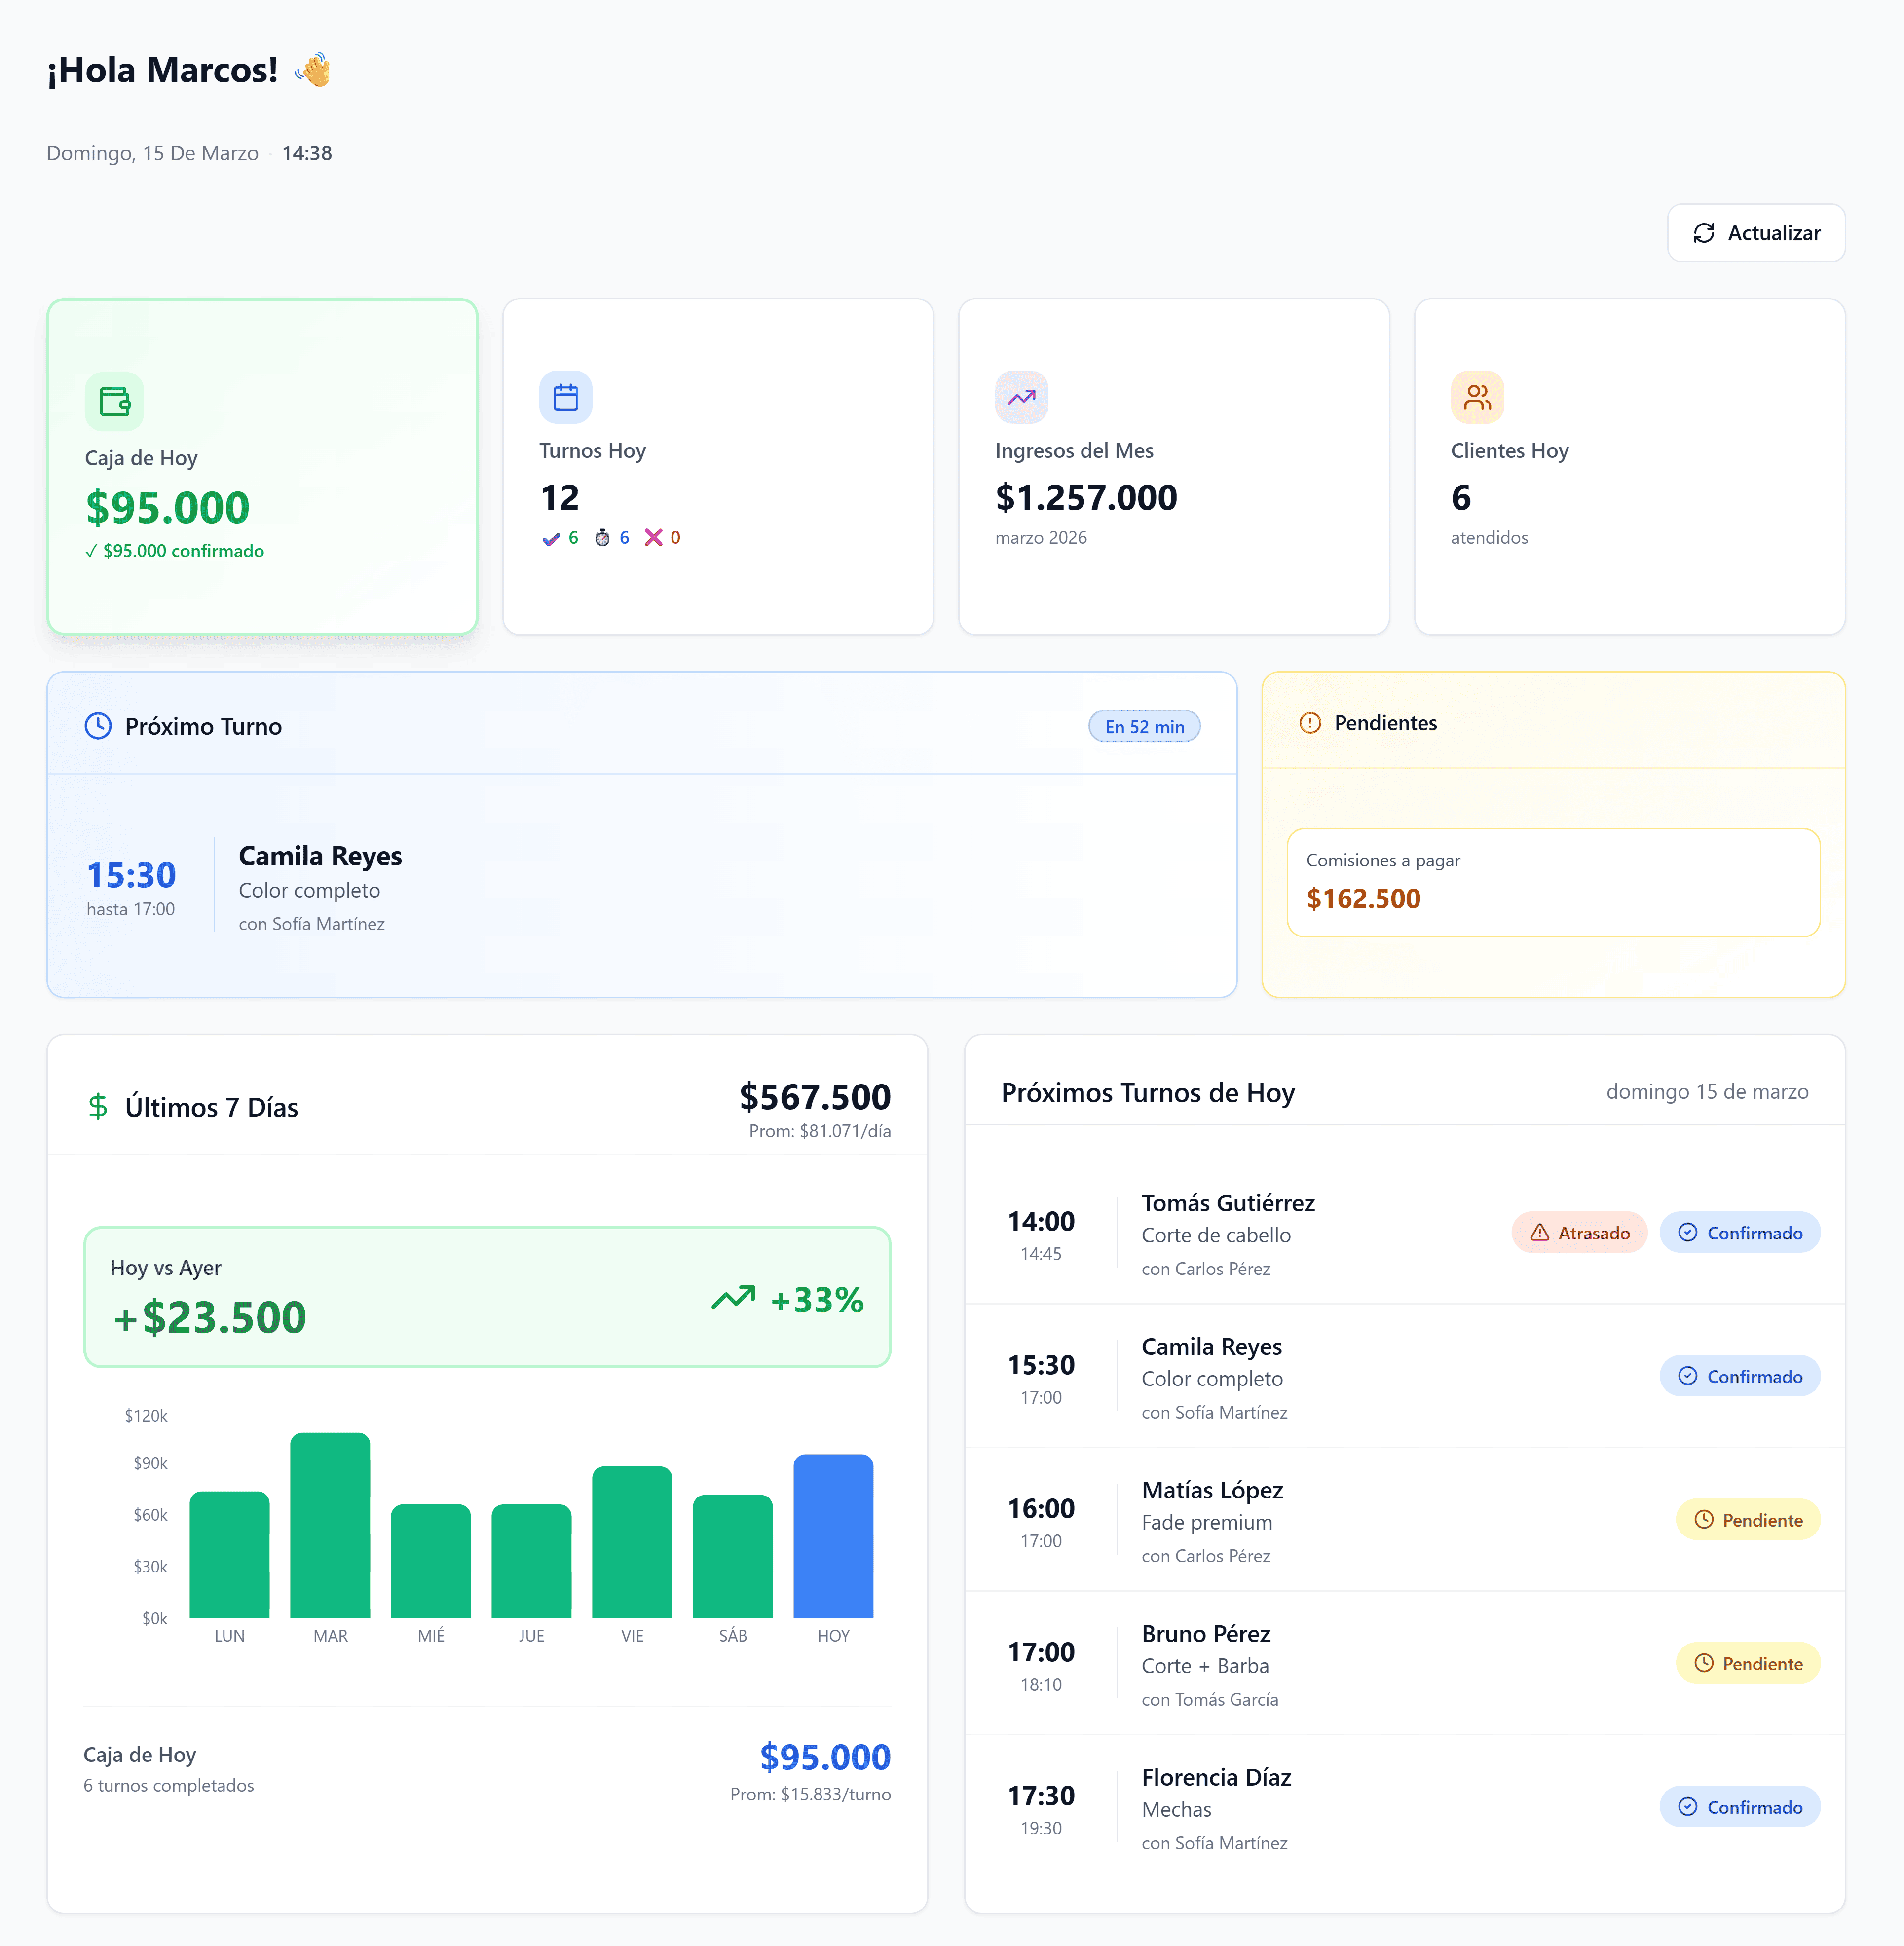Click the Actualizar button

tap(1756, 233)
